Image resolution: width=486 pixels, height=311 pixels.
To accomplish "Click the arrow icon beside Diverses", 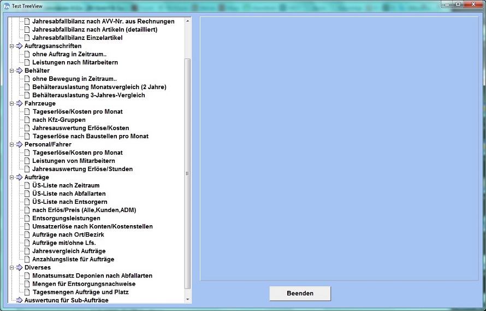I will pos(20,268).
